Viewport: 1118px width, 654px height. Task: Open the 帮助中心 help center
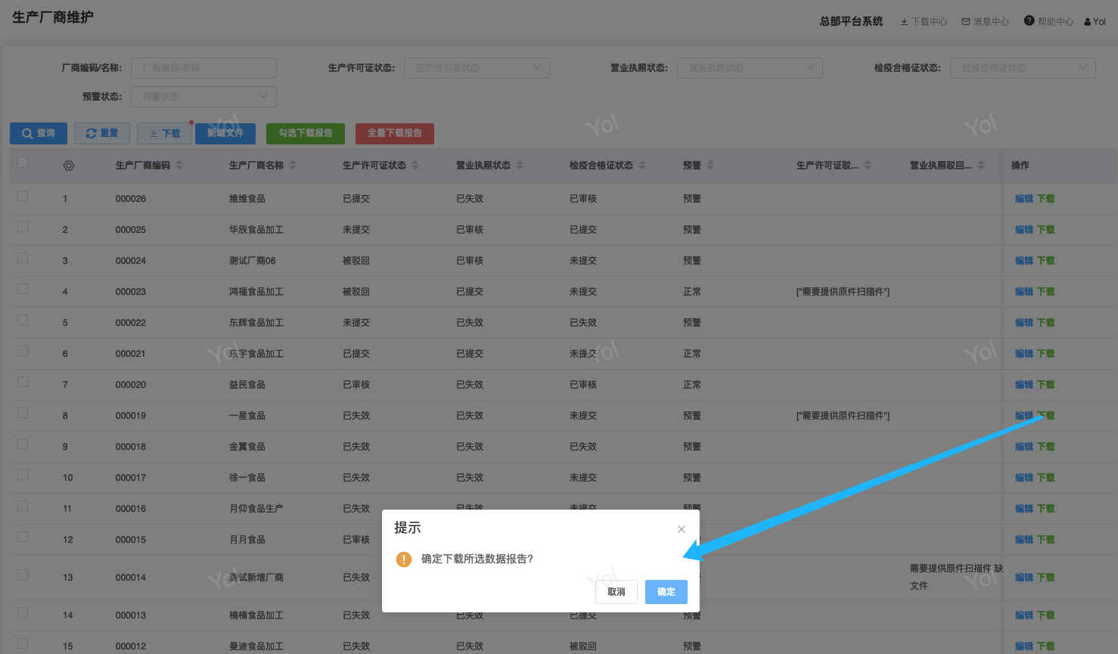1049,22
